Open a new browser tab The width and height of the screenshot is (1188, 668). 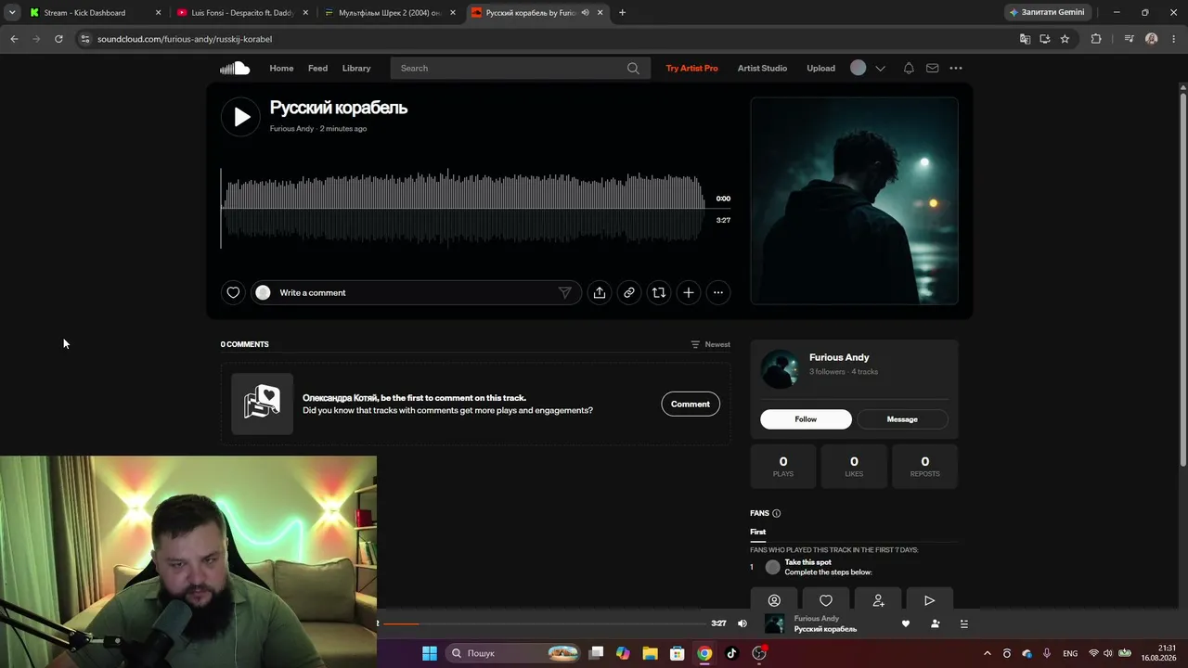click(x=622, y=13)
